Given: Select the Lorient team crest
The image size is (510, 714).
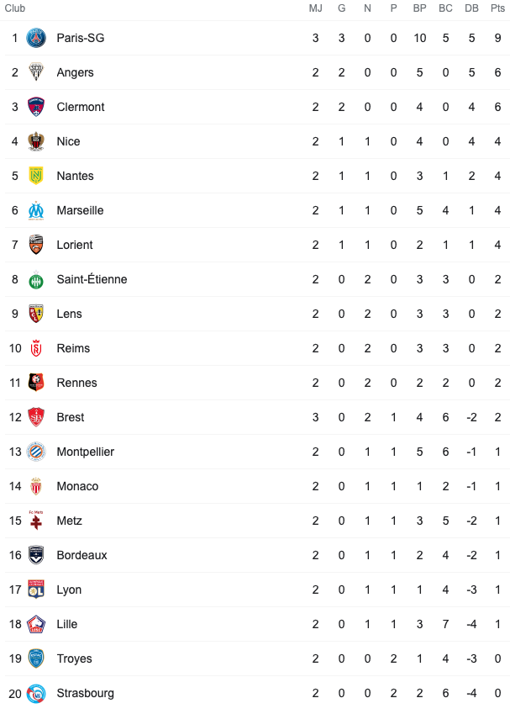Looking at the screenshot, I should click(x=36, y=245).
